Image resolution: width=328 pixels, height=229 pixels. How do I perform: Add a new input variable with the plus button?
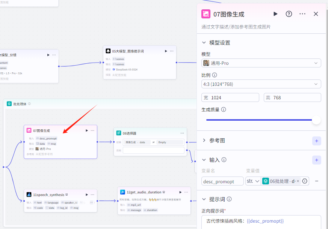pyautogui.click(x=316, y=160)
